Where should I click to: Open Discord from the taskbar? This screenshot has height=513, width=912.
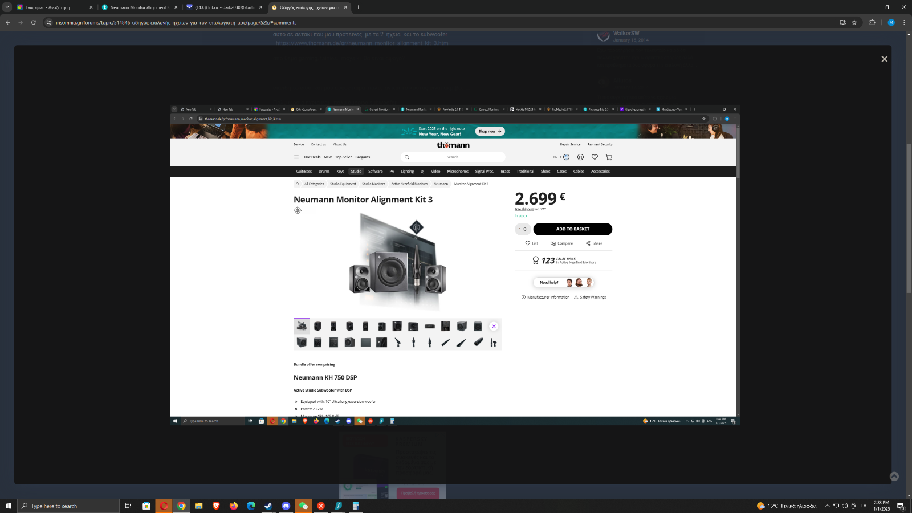coord(286,506)
